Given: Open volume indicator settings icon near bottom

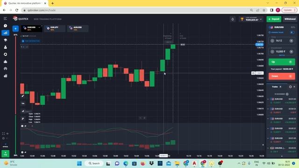Looking at the screenshot, I should point(22,152).
